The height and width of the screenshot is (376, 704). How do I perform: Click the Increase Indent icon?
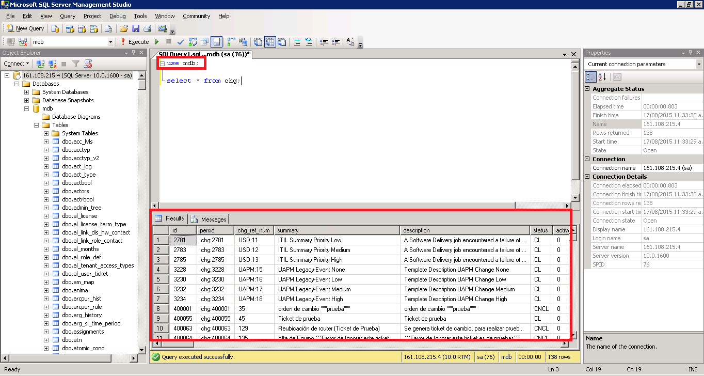pos(335,42)
